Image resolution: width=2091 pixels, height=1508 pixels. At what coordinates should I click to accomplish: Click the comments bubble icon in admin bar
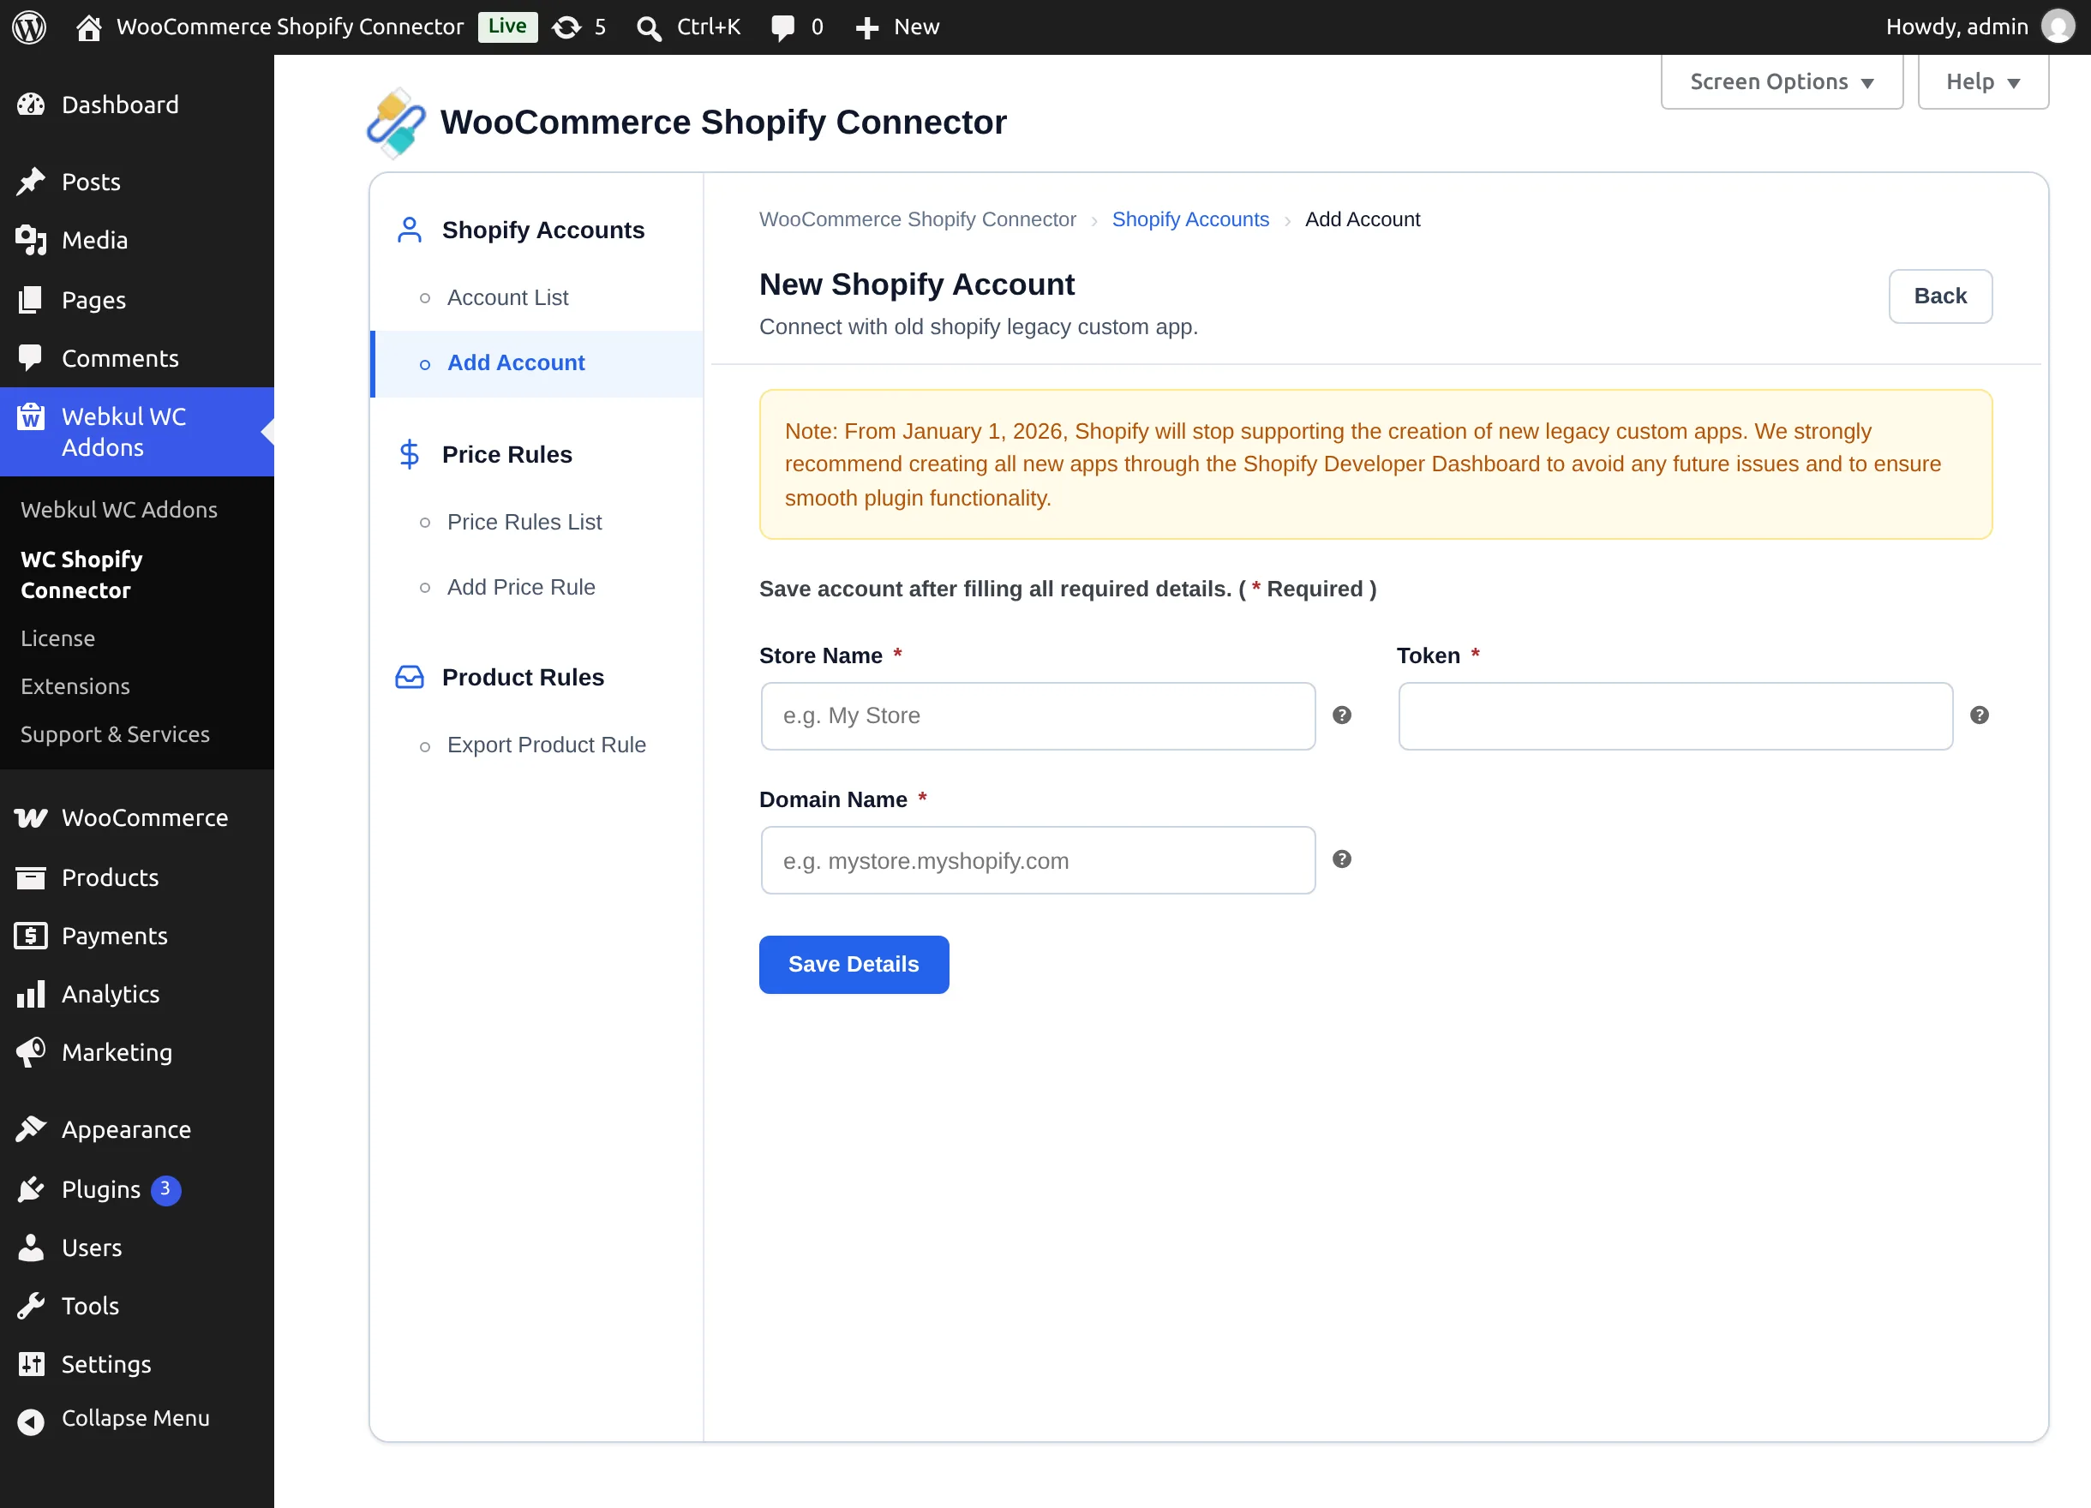[x=782, y=27]
